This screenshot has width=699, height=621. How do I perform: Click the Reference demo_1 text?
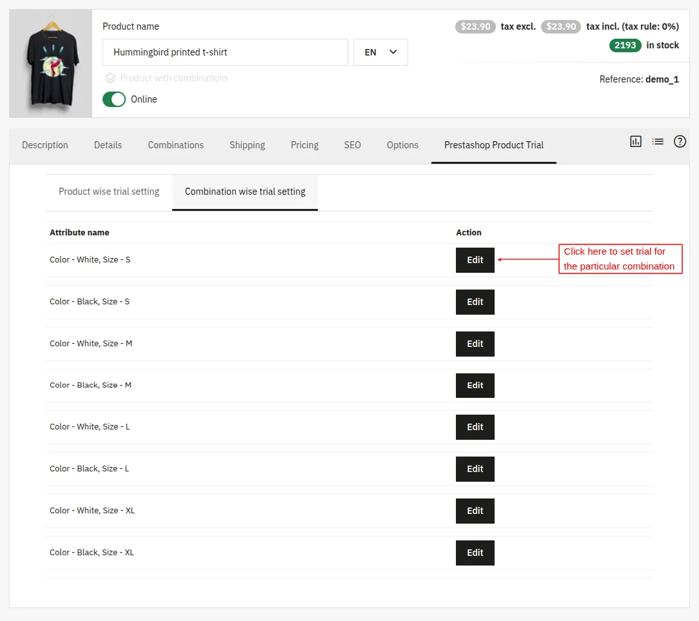[639, 79]
